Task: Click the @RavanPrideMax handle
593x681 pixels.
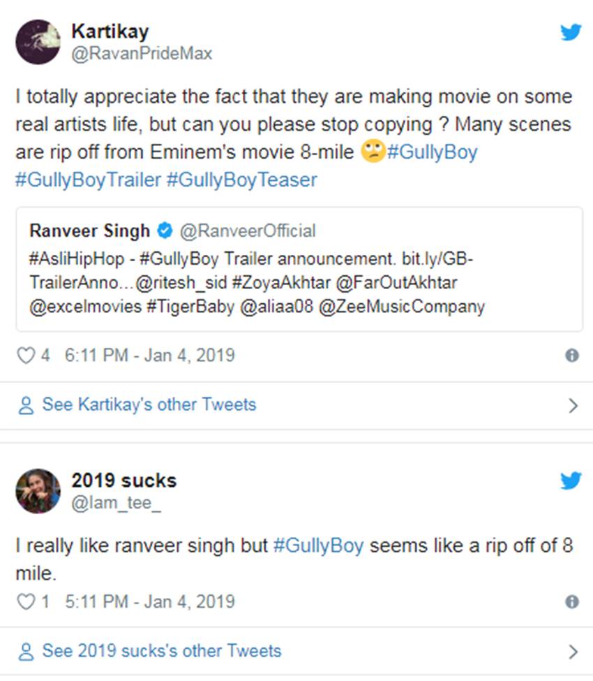Action: click(142, 53)
